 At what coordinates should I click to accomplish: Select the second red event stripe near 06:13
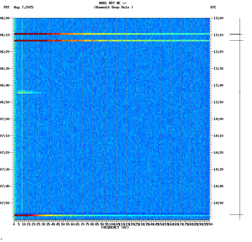tap(112, 40)
